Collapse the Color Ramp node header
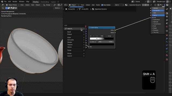172x96 pixels. click(90, 28)
